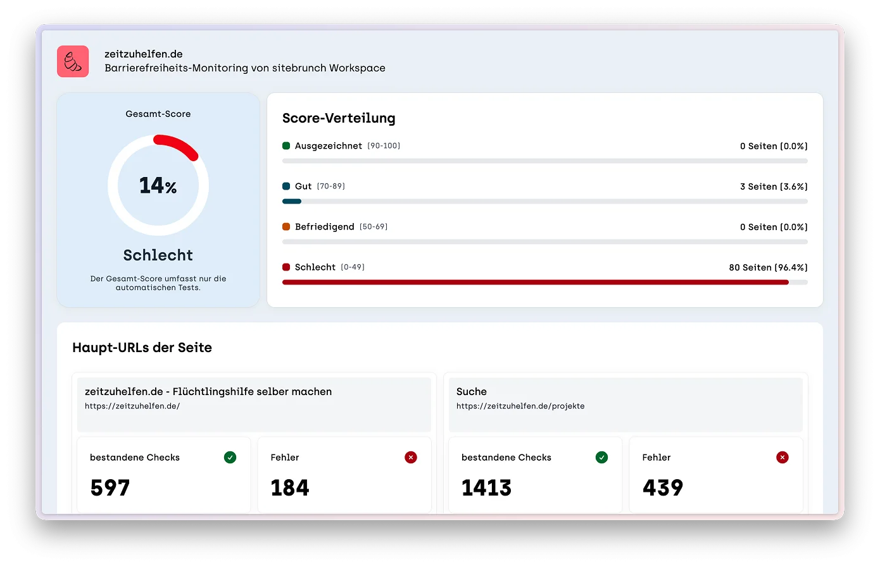This screenshot has width=880, height=567.
Task: Select the orange dot beside Befriedigend
Action: 287,226
